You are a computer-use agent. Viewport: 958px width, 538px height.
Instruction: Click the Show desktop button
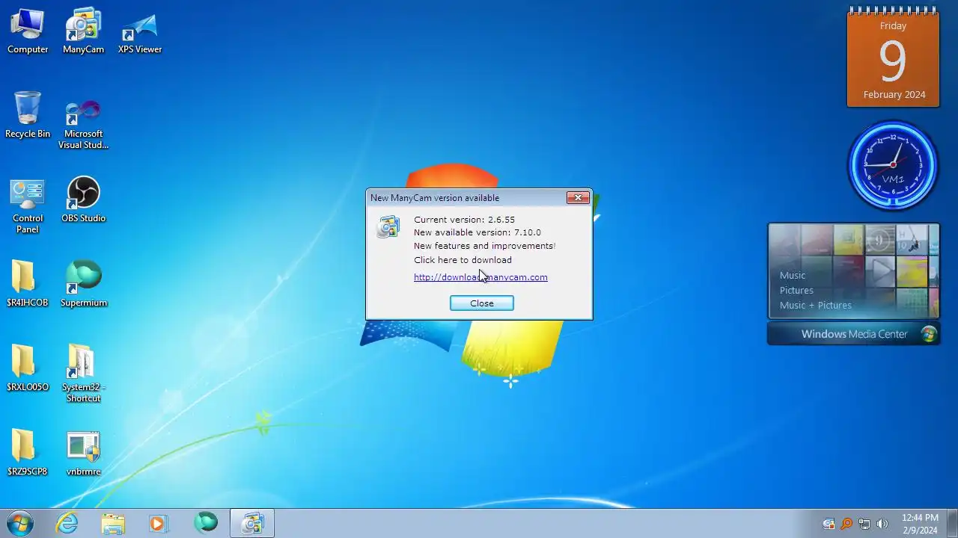click(x=952, y=523)
